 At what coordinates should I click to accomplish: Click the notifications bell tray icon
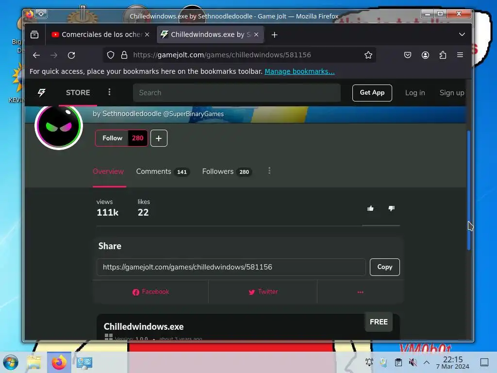pyautogui.click(x=369, y=362)
